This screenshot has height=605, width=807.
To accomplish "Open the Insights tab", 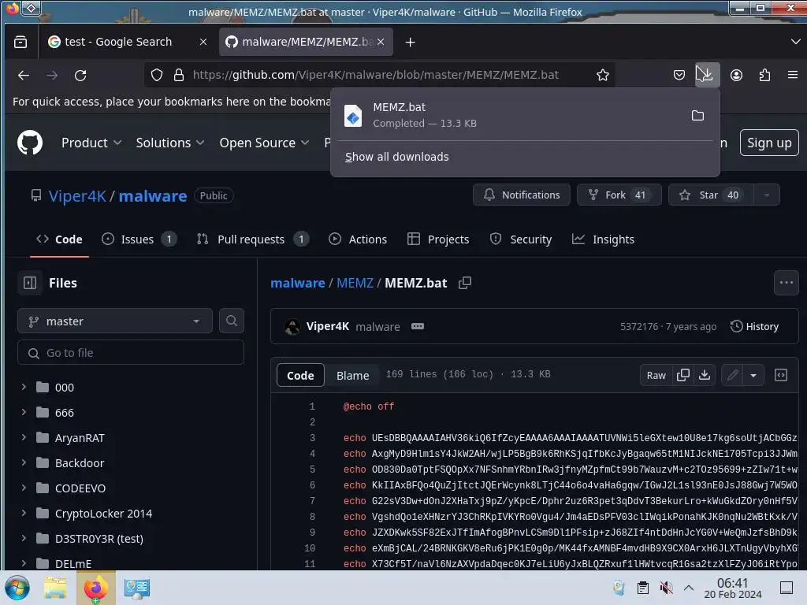I will [603, 239].
